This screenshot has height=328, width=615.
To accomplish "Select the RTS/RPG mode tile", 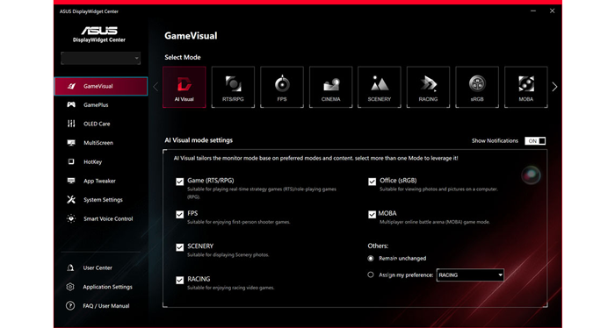I will (x=233, y=87).
